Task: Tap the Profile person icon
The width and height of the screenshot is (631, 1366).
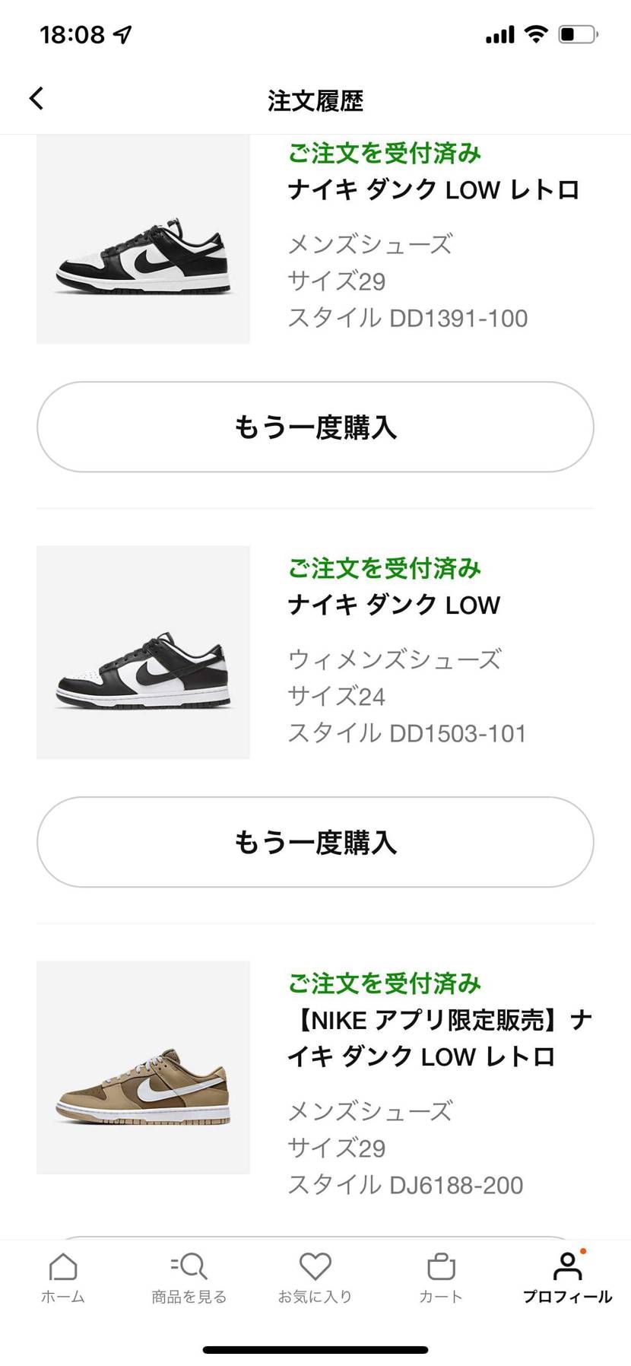Action: (x=567, y=1267)
